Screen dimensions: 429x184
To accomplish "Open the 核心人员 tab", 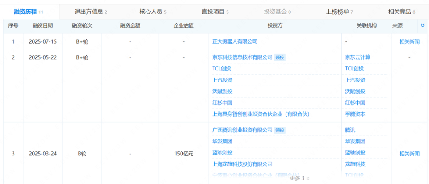I will pyautogui.click(x=153, y=12).
